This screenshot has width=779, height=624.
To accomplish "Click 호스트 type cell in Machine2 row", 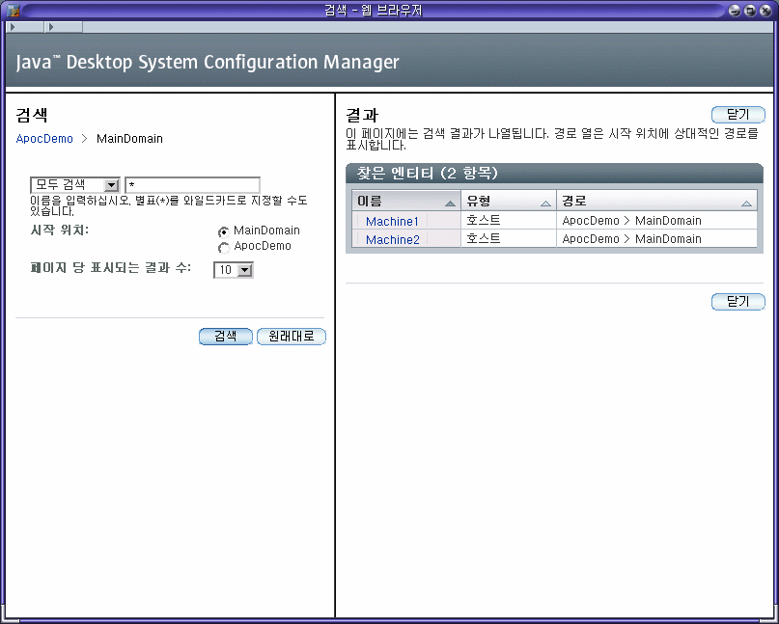I will point(509,239).
